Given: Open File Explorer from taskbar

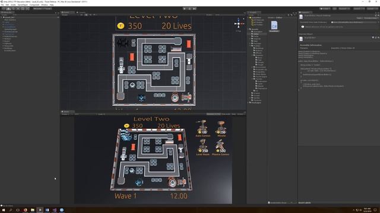Looking at the screenshot, I should (33, 210).
